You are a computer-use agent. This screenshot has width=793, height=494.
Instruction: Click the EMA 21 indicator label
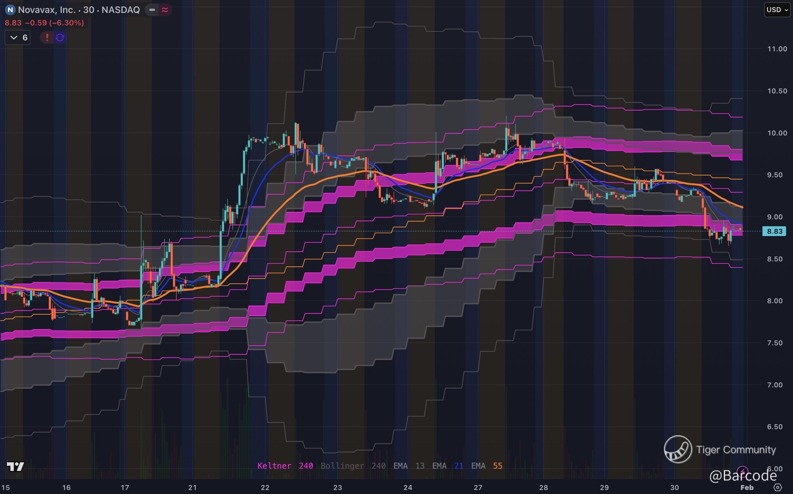tap(448, 465)
